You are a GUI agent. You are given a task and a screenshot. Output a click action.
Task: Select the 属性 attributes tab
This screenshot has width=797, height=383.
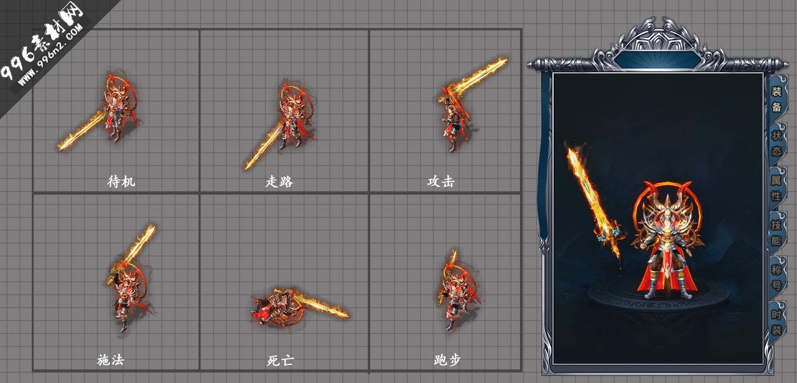pos(776,188)
